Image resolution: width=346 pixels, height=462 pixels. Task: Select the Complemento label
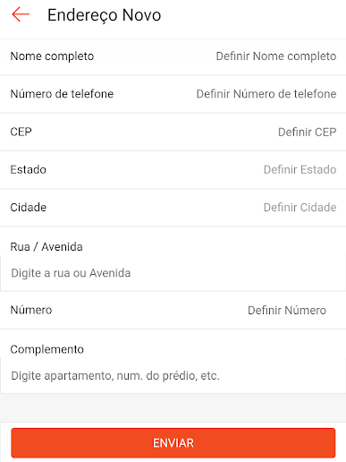coord(46,349)
